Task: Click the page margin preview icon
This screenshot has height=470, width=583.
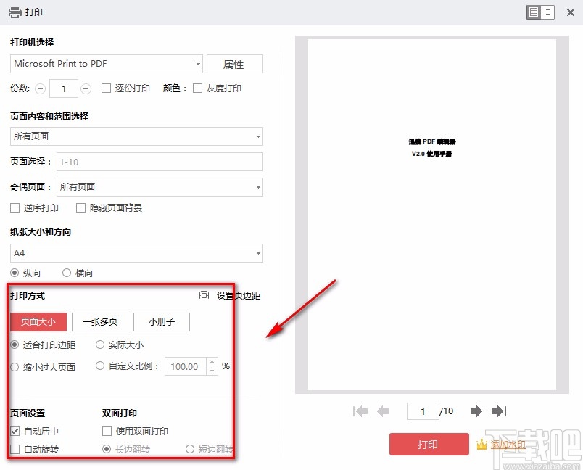Action: 204,295
